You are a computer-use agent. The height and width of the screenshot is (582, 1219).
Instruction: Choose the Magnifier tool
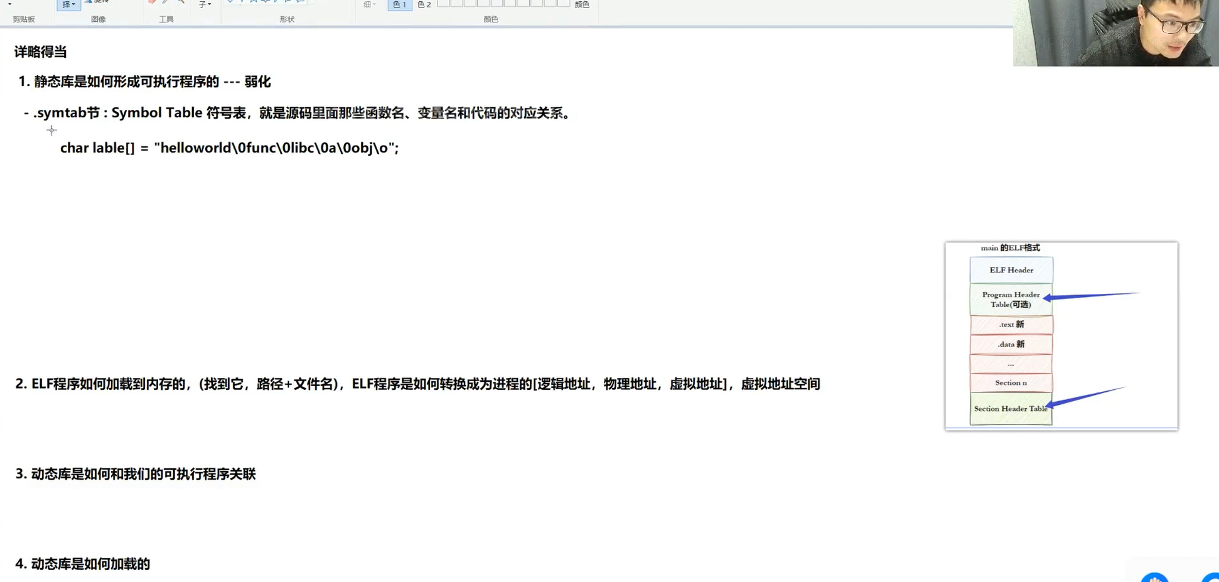181,2
